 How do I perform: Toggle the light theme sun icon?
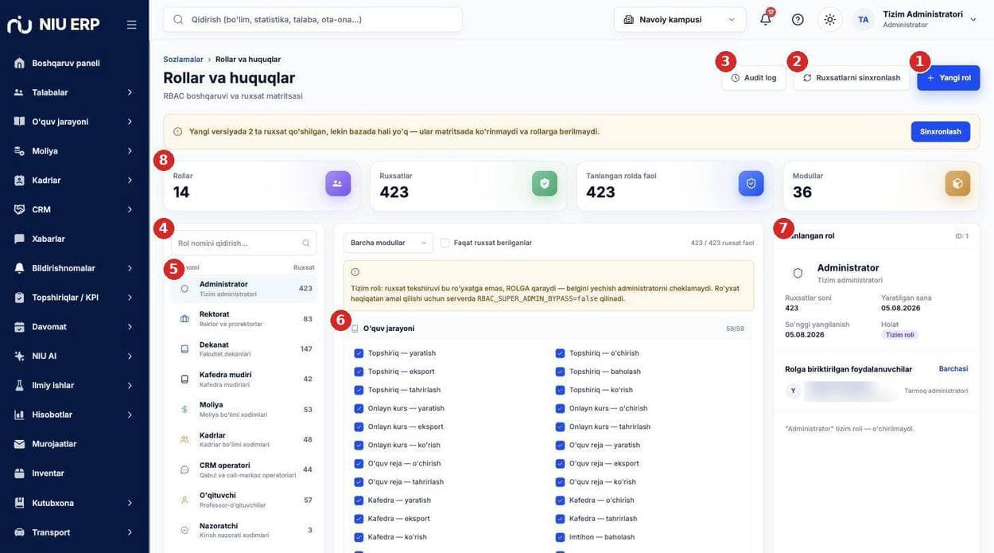click(829, 19)
